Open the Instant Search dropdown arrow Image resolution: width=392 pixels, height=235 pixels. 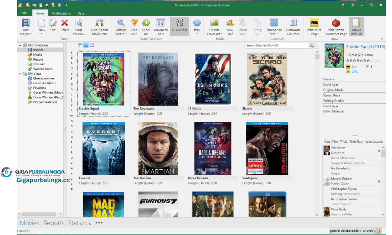coord(126,34)
